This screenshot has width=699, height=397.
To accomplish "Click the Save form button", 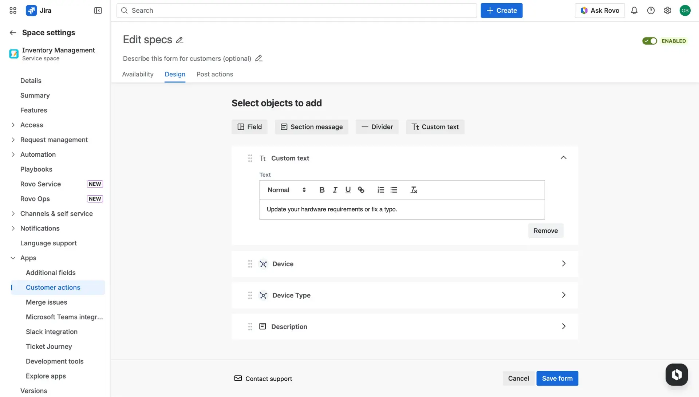I will pyautogui.click(x=557, y=378).
